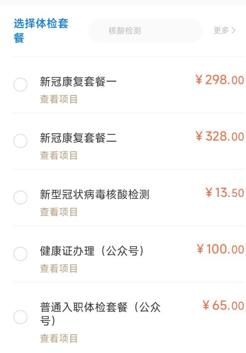This screenshot has width=246, height=353.
Task: View 查看项目 for 普通入职体检套餐
Action: tap(58, 338)
